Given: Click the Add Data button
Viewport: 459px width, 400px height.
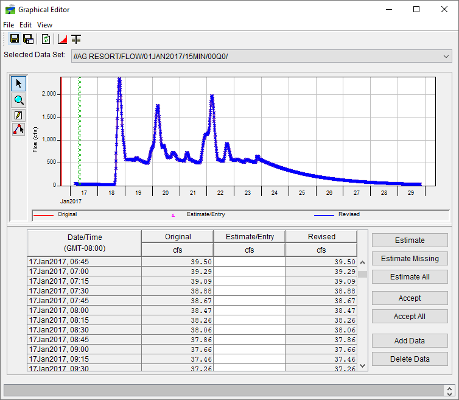Looking at the screenshot, I should pos(410,340).
